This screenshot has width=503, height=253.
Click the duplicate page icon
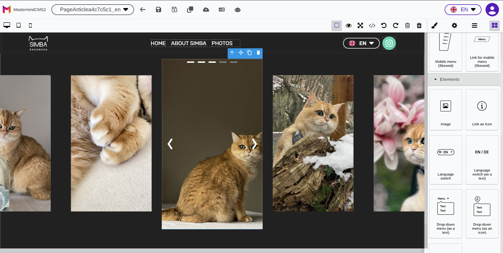click(x=190, y=10)
